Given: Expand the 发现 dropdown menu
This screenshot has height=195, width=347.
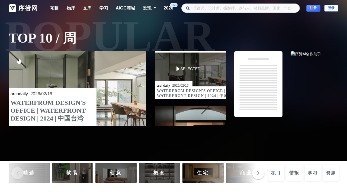Looking at the screenshot, I should pyautogui.click(x=149, y=8).
